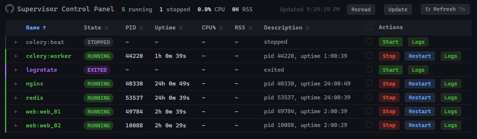This screenshot has height=139, width=477.
Task: Select the logrotate process name
Action: (41, 70)
